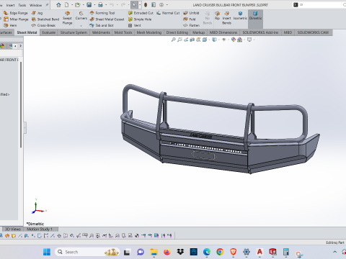This screenshot has width=346, height=259.
Task: Switch to the Weldments tab
Action: click(101, 32)
